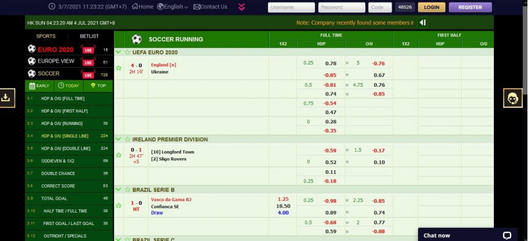Click the EURO 2020 soccer ball icon
Screen dimensions: 529x241
click(x=32, y=49)
